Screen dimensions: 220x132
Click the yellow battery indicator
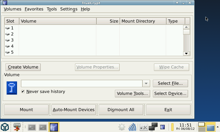[x=172, y=127]
